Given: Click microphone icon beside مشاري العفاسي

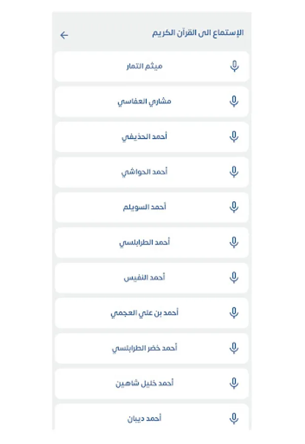Looking at the screenshot, I should point(235,102).
